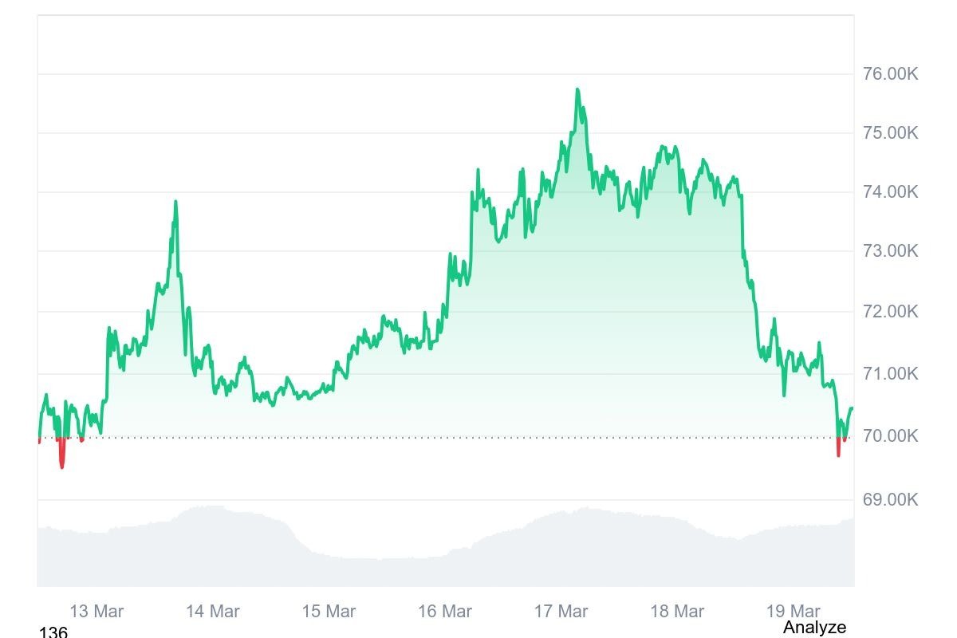
Task: Click the 17 Mar date label
Action: click(561, 612)
